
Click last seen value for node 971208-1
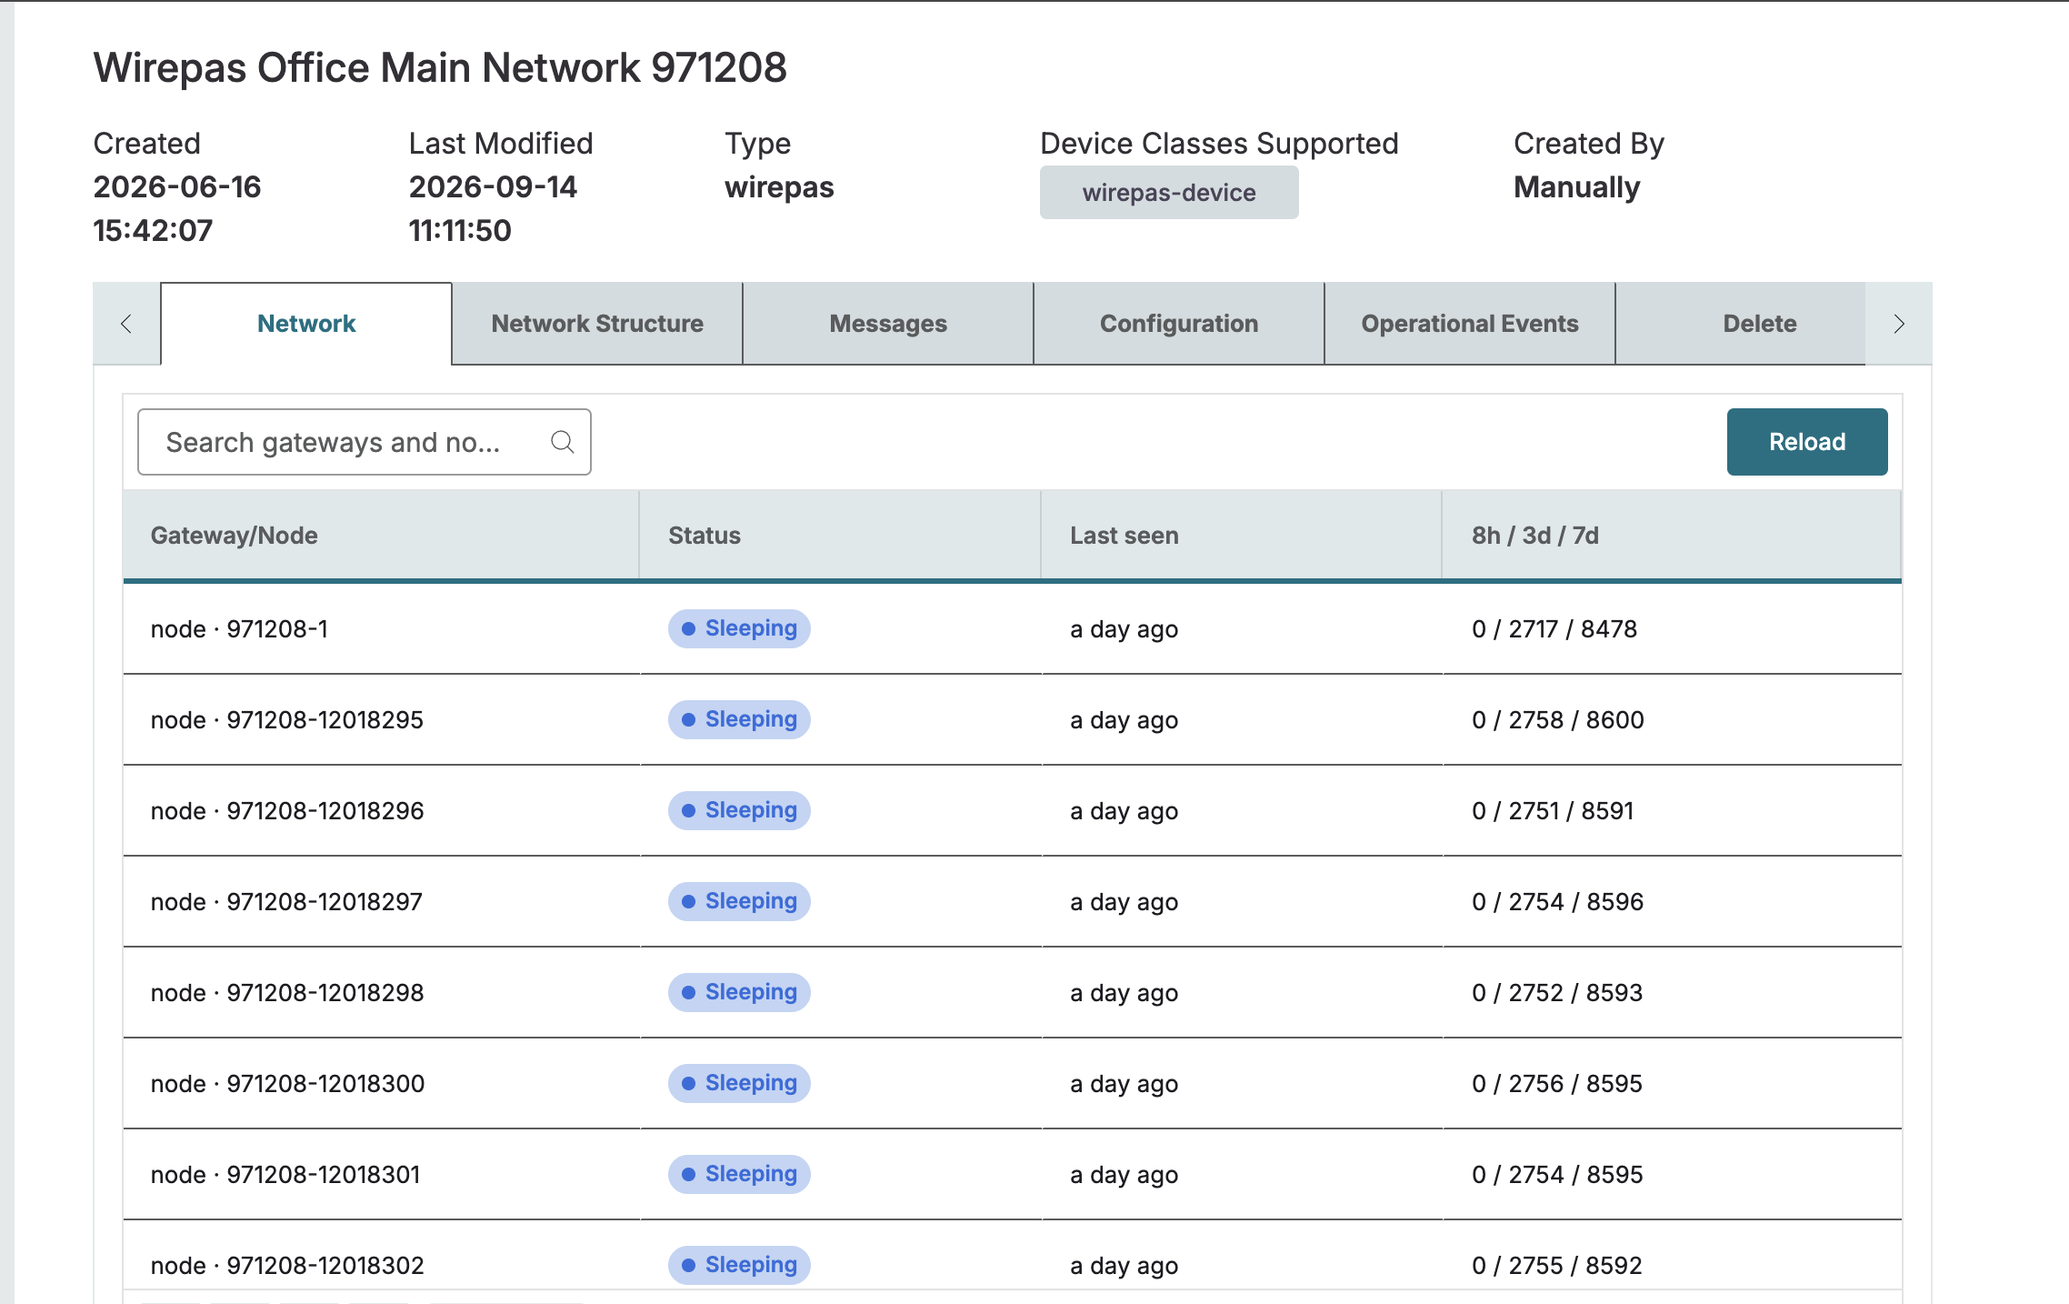(x=1124, y=629)
